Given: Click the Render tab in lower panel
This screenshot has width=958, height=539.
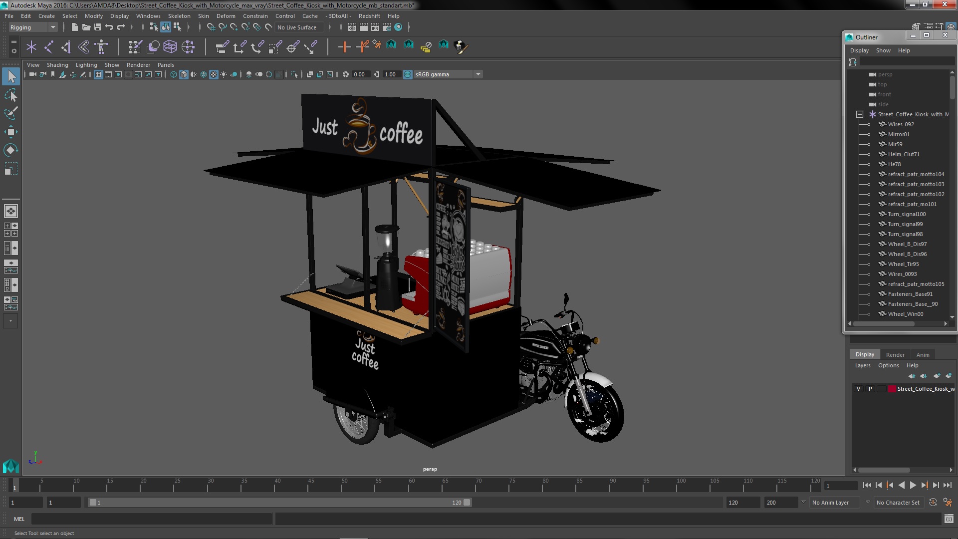Looking at the screenshot, I should [x=895, y=355].
